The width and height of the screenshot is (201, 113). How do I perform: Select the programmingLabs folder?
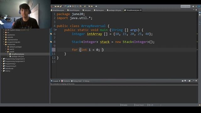pyautogui.click(x=14, y=42)
